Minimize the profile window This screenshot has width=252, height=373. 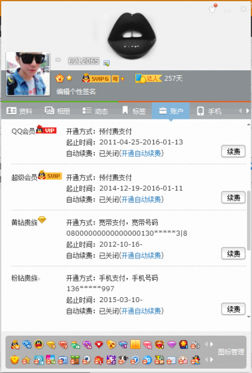(228, 11)
